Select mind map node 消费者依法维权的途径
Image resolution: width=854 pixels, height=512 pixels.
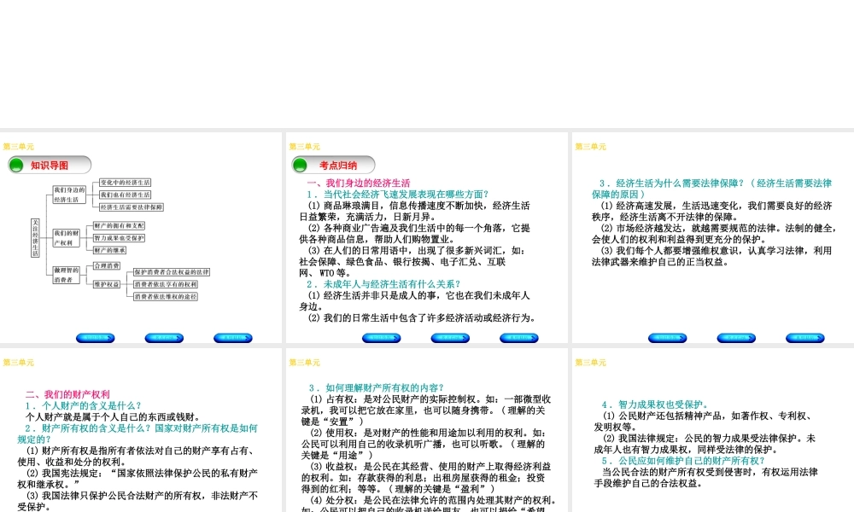tap(166, 297)
